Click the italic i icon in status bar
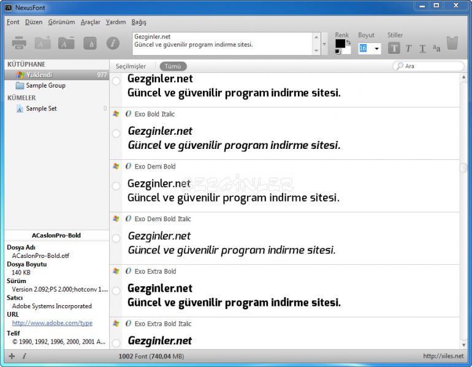The height and width of the screenshot is (367, 472). coord(24,356)
